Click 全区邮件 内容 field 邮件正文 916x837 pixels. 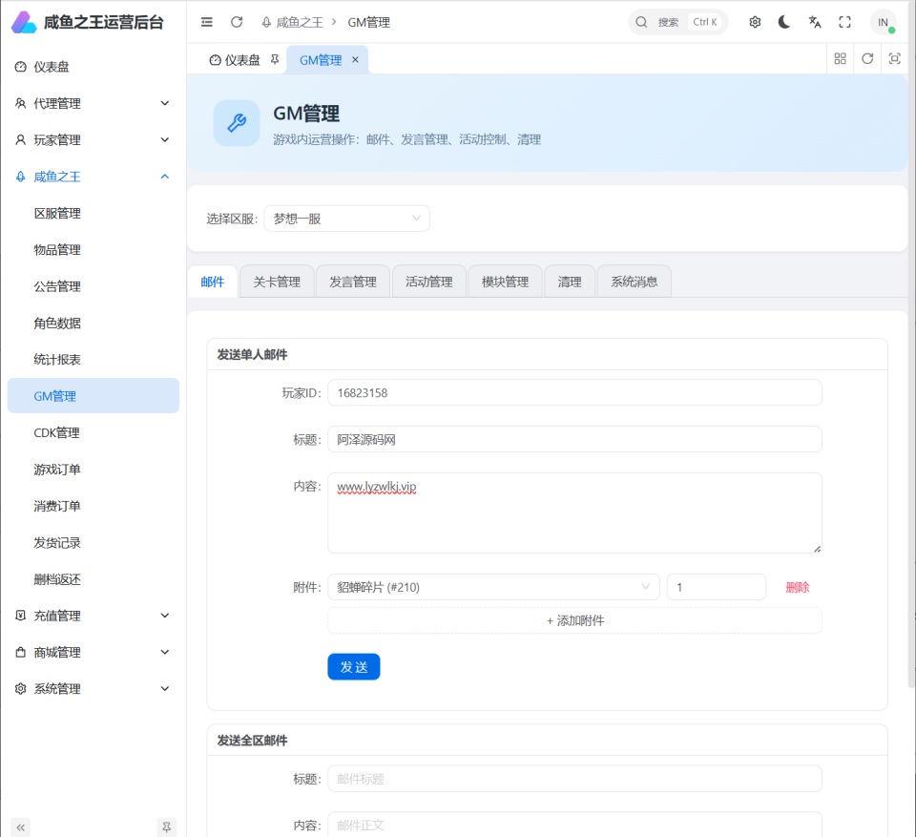click(574, 825)
